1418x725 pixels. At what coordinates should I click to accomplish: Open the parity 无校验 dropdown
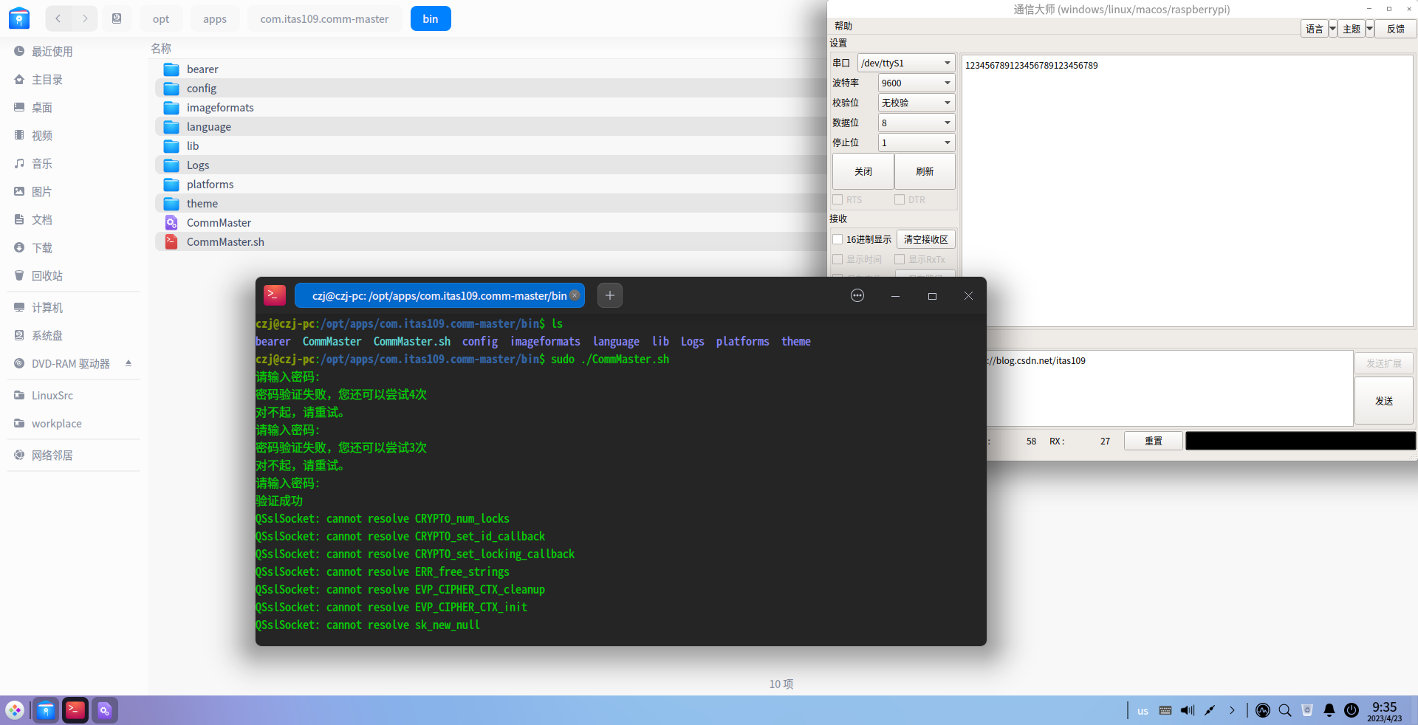click(917, 103)
